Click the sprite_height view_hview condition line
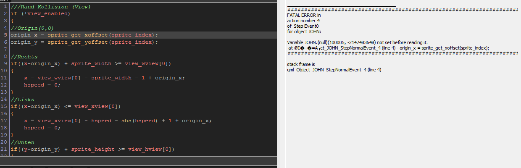This screenshot has height=168, width=521. (92, 149)
